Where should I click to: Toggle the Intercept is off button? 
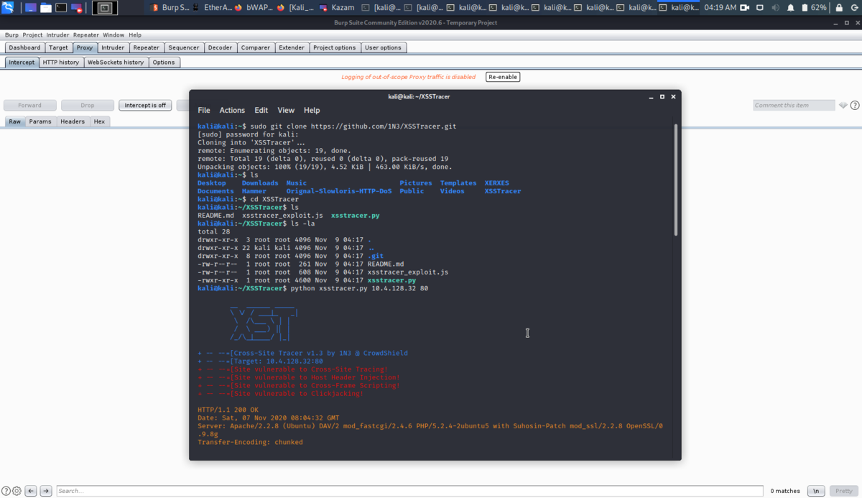145,105
